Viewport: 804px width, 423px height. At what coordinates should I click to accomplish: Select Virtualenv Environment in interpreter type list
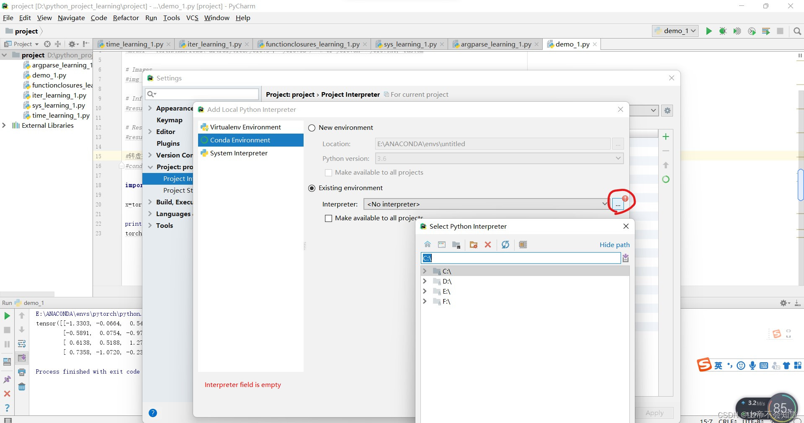click(x=250, y=127)
